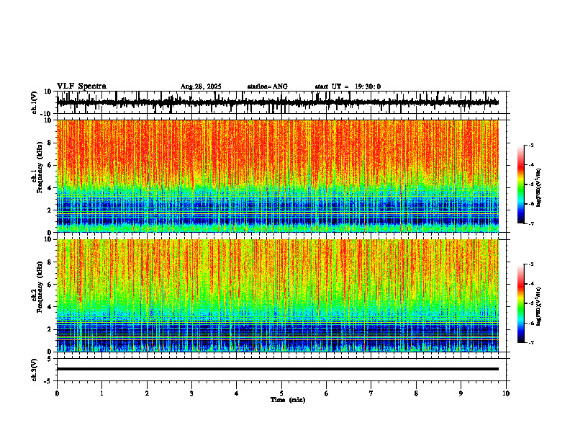Click the ch.2 spectrogram color bar
The width and height of the screenshot is (570, 441).
click(x=520, y=303)
